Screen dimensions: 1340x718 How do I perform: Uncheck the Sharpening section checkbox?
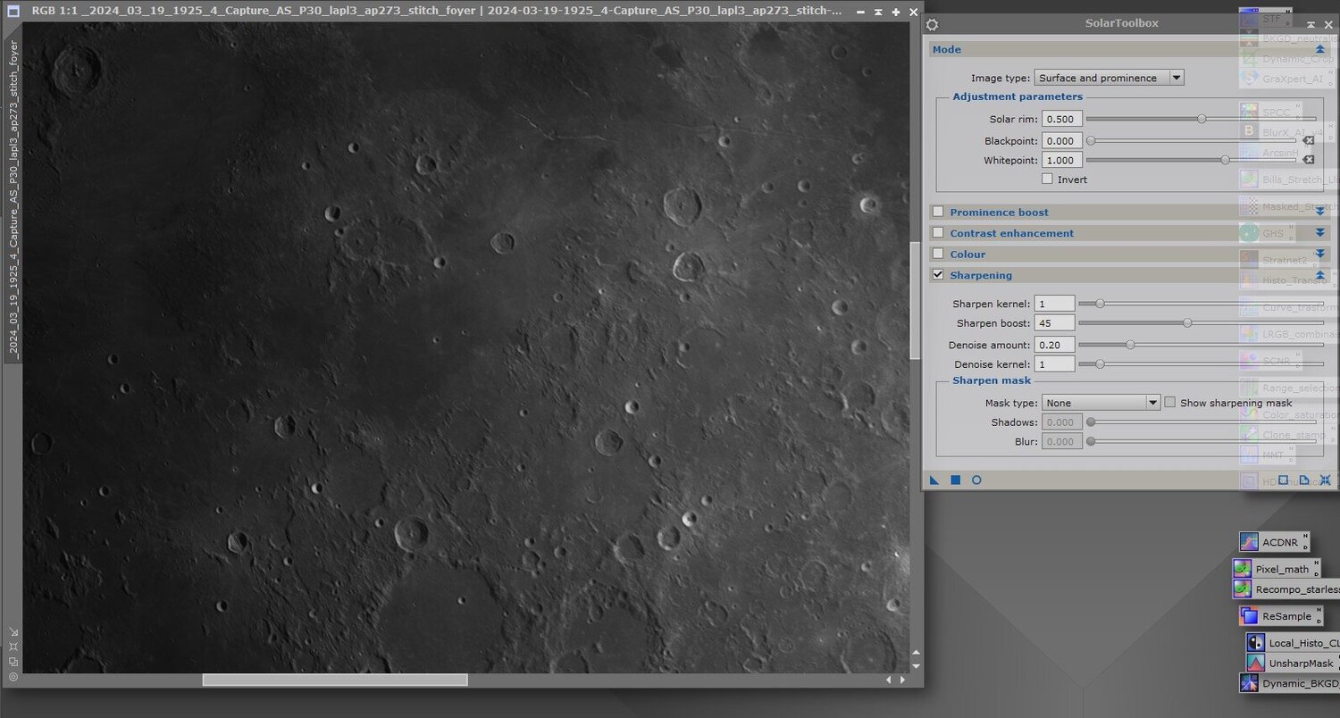click(x=938, y=275)
